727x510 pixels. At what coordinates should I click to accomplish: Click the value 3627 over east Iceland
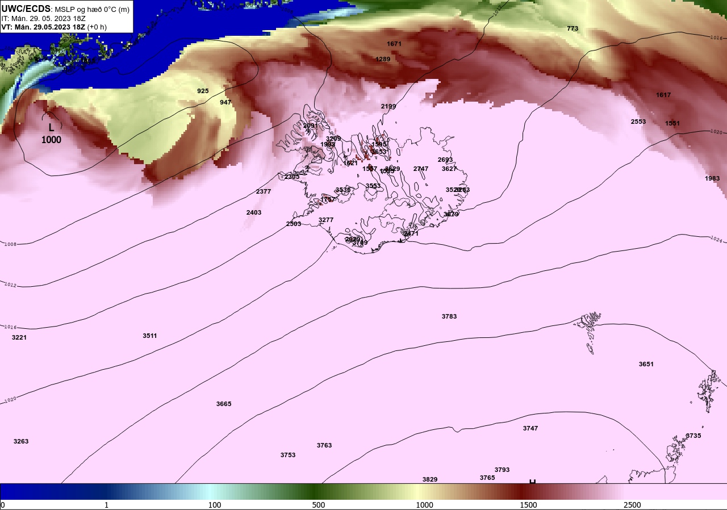tap(449, 169)
